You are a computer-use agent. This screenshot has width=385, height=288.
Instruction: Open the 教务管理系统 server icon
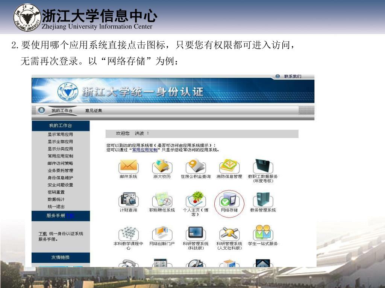point(263,199)
